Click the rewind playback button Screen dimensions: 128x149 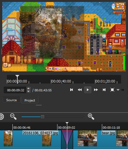click(80, 90)
